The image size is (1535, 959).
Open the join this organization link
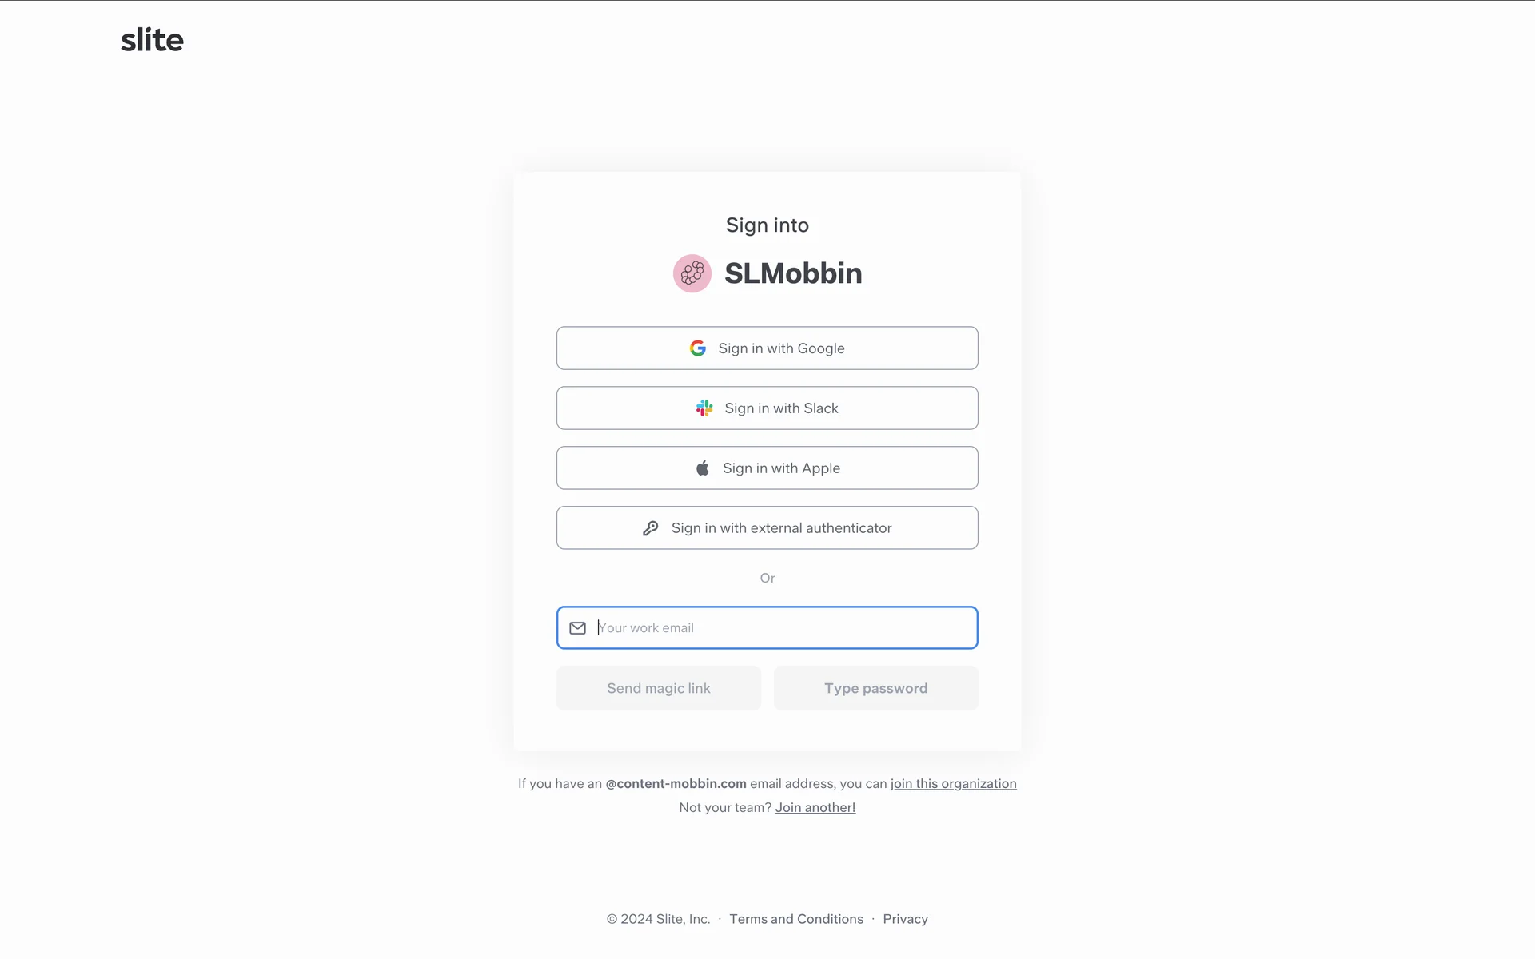coord(954,784)
